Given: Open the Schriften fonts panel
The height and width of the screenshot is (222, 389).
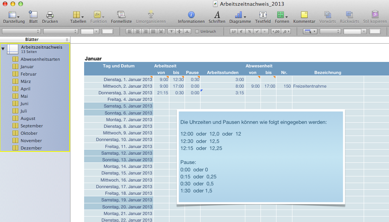Looking at the screenshot, I should (x=217, y=15).
